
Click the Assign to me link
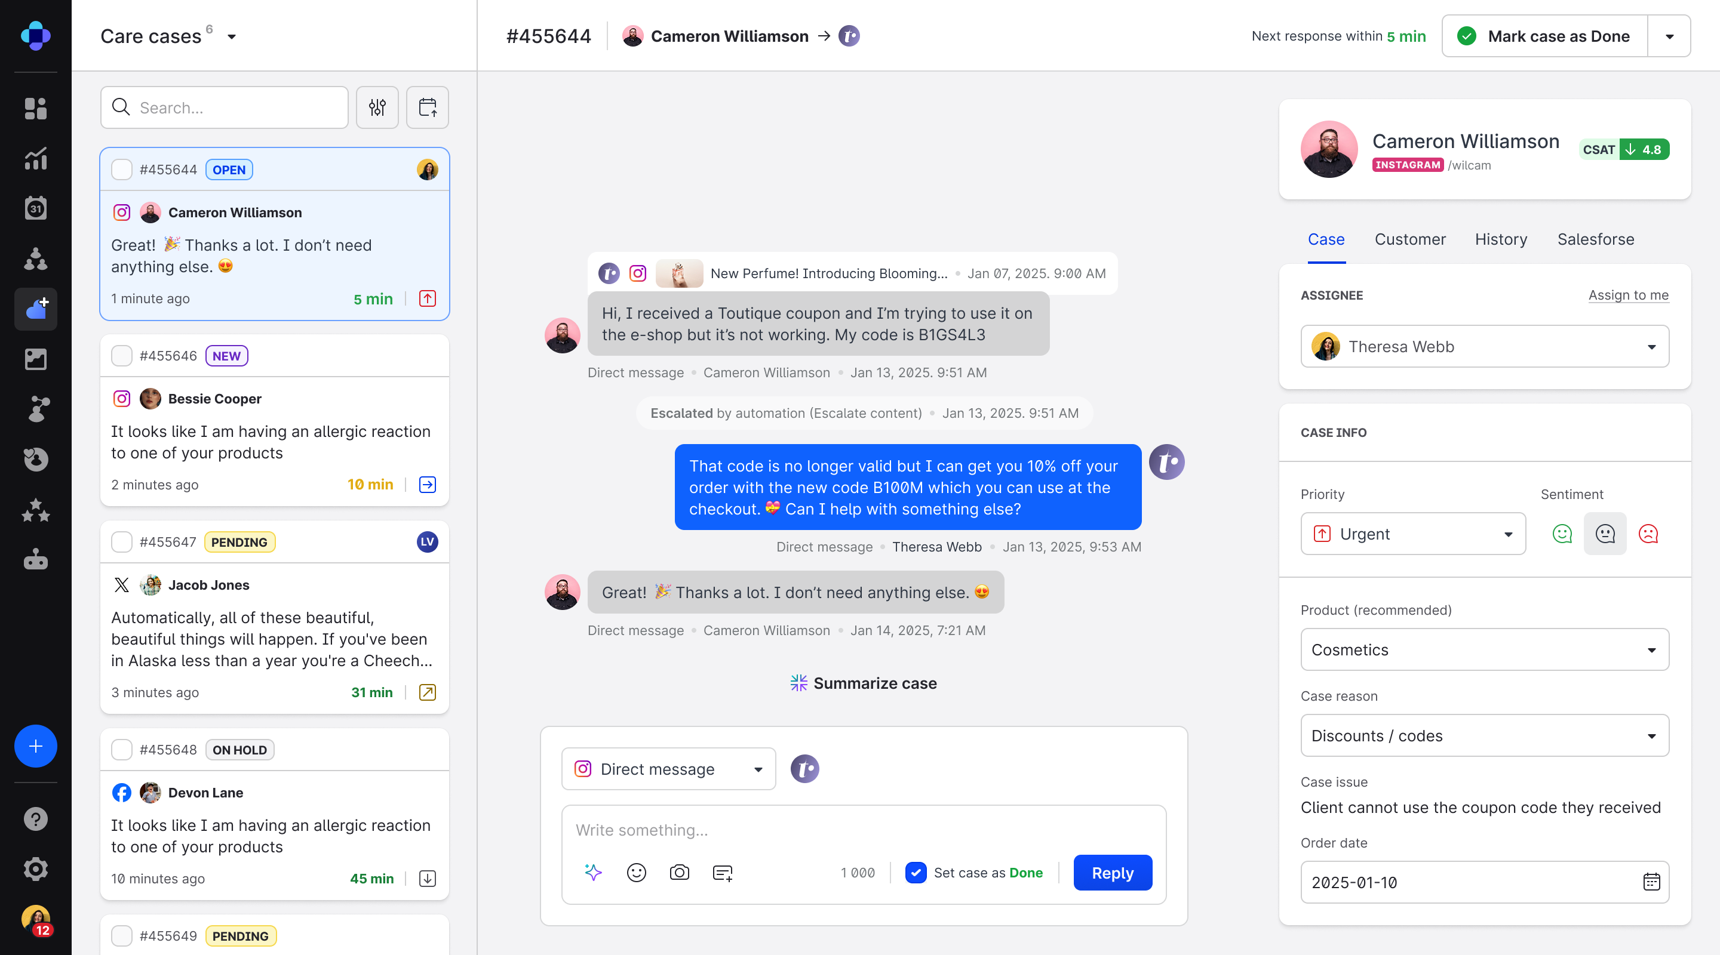(1628, 295)
